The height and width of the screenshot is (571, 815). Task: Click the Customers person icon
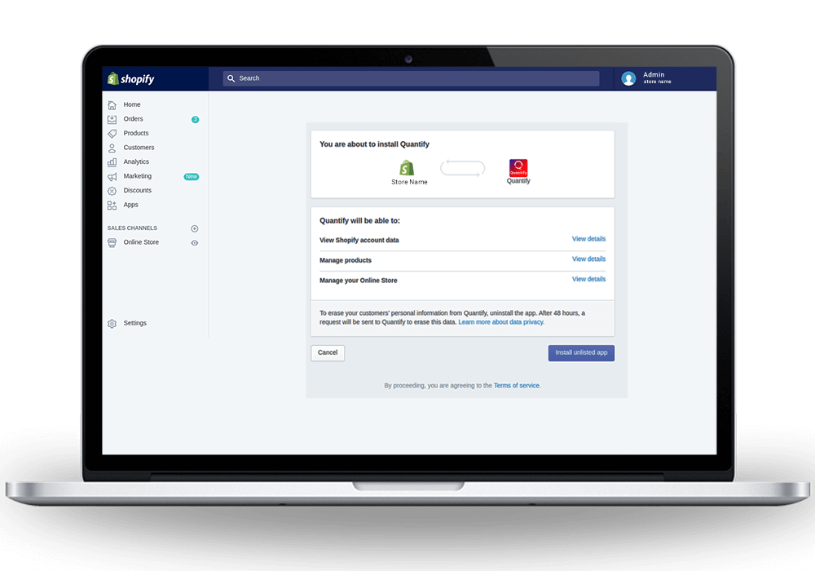click(112, 148)
